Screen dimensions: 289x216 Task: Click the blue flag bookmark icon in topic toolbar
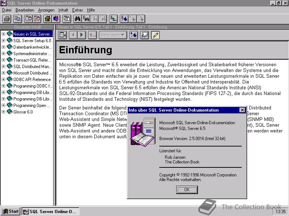134,35
